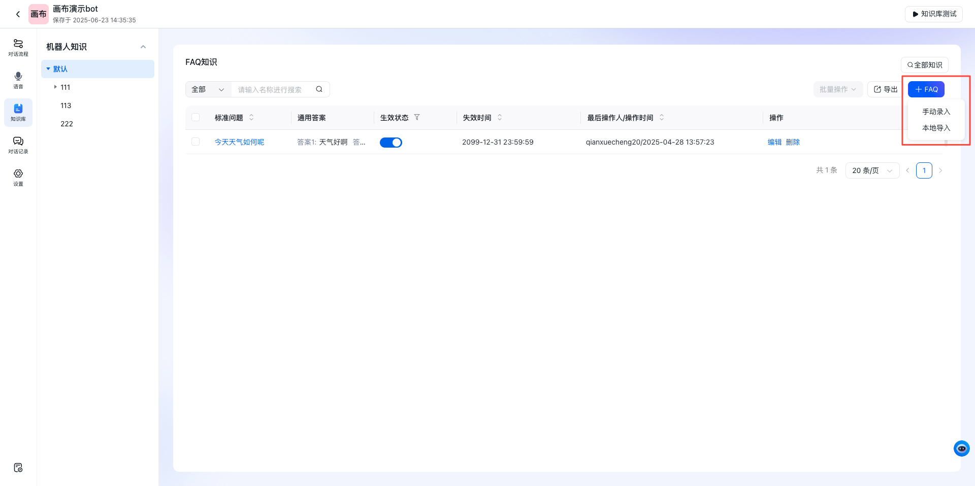
Task: Choose 本地导入 from the FAQ menu
Action: (936, 128)
